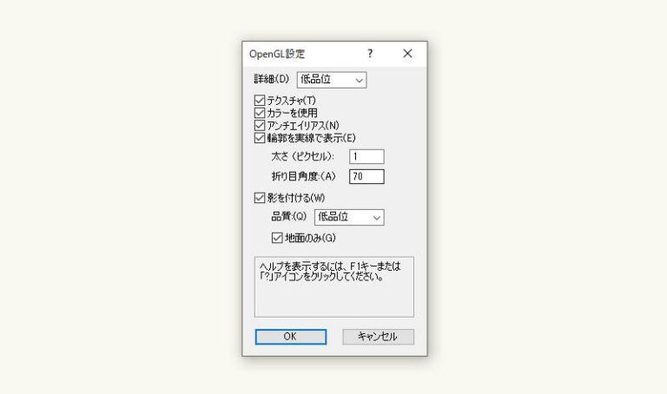The image size is (667, 394).
Task: Confirm settings with the OK button
Action: (x=291, y=337)
